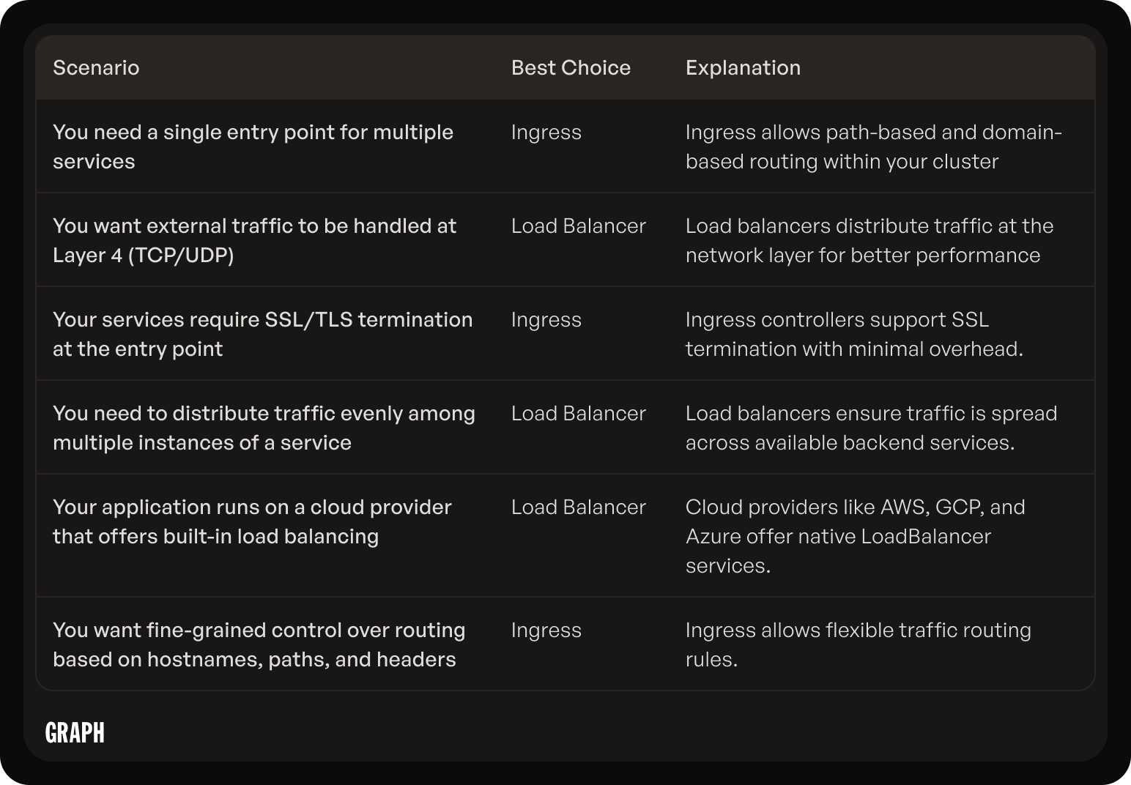Click the SSL termination minimal overhead explanation

point(854,334)
